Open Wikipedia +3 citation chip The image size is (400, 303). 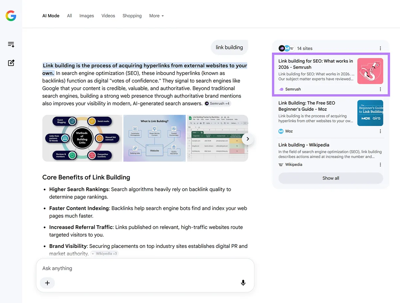104,254
